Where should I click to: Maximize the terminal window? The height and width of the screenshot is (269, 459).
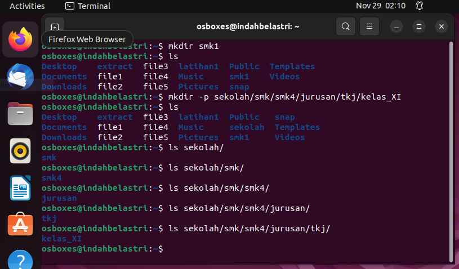[x=419, y=26]
